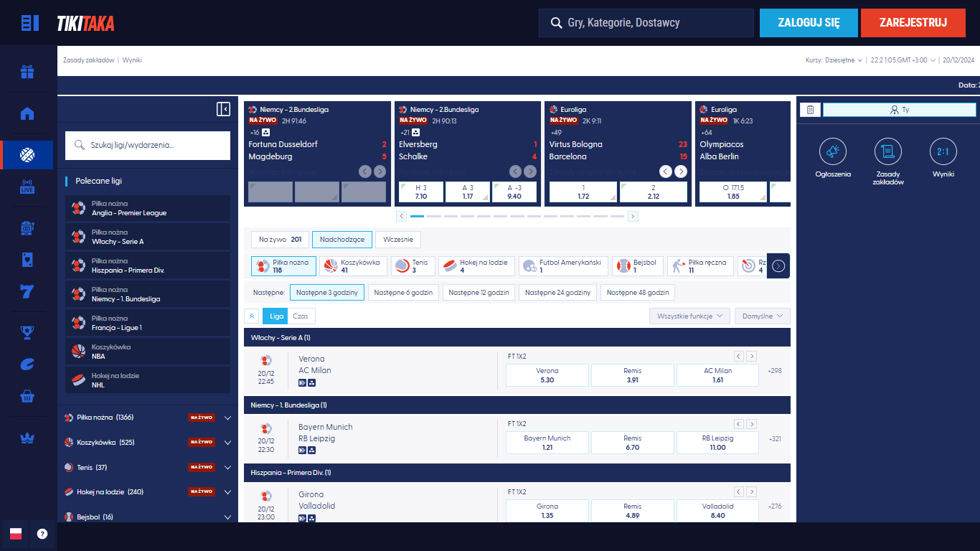This screenshot has width=980, height=551.
Task: Open the GMT +3:00 timezone dropdown
Action: click(903, 60)
